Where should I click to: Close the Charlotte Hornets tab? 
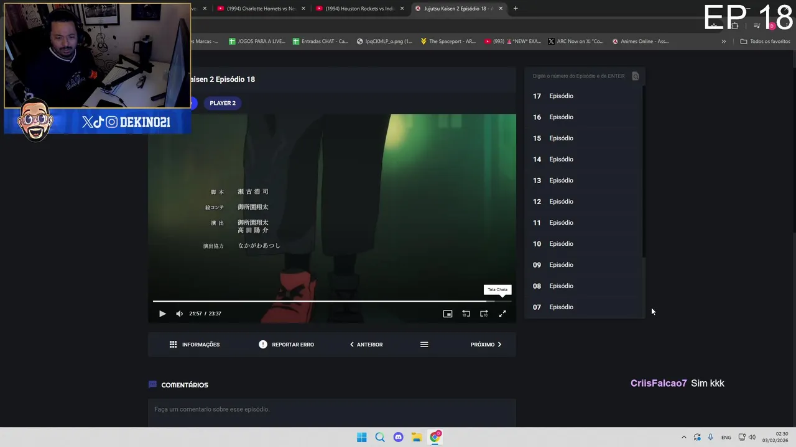[x=303, y=9]
